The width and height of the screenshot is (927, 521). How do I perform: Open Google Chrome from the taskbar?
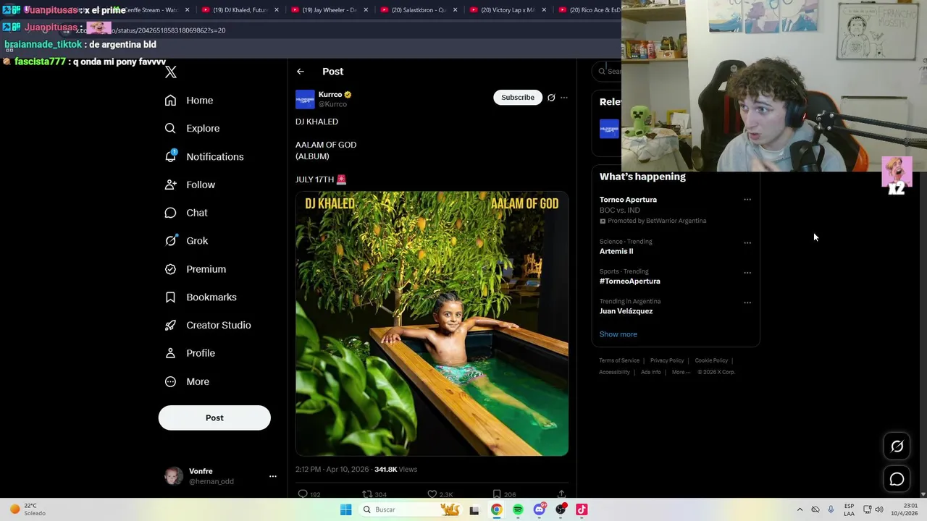click(496, 509)
